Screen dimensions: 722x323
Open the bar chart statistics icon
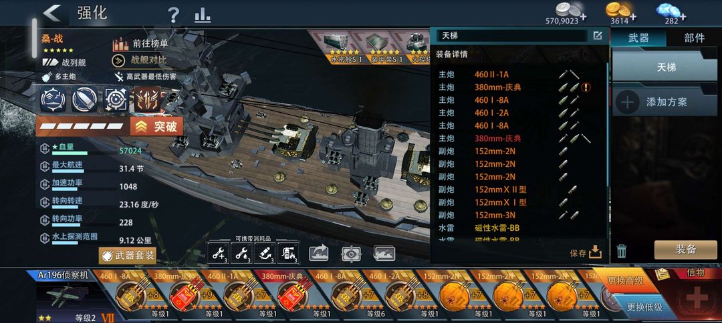(x=203, y=15)
